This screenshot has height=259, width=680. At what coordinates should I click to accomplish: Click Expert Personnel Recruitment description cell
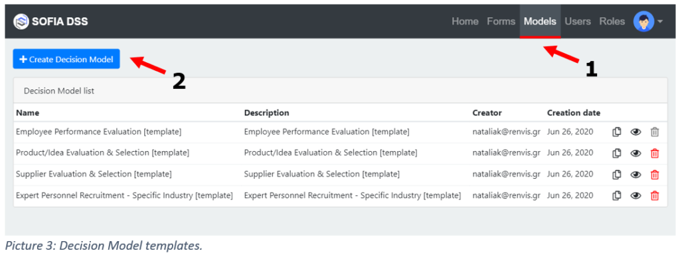coord(353,195)
